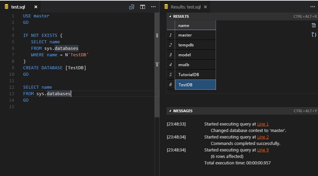Screen dimensions: 318x176
Task: Click row number 6 in results grid
Action: coord(171,85)
